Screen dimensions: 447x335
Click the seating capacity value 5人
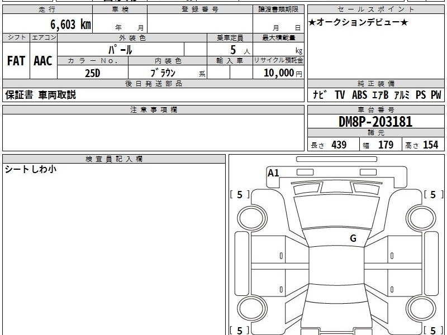click(x=240, y=50)
